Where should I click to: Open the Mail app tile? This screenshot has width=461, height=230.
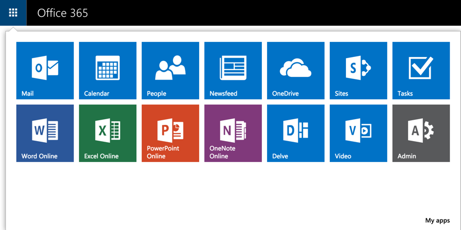[45, 71]
